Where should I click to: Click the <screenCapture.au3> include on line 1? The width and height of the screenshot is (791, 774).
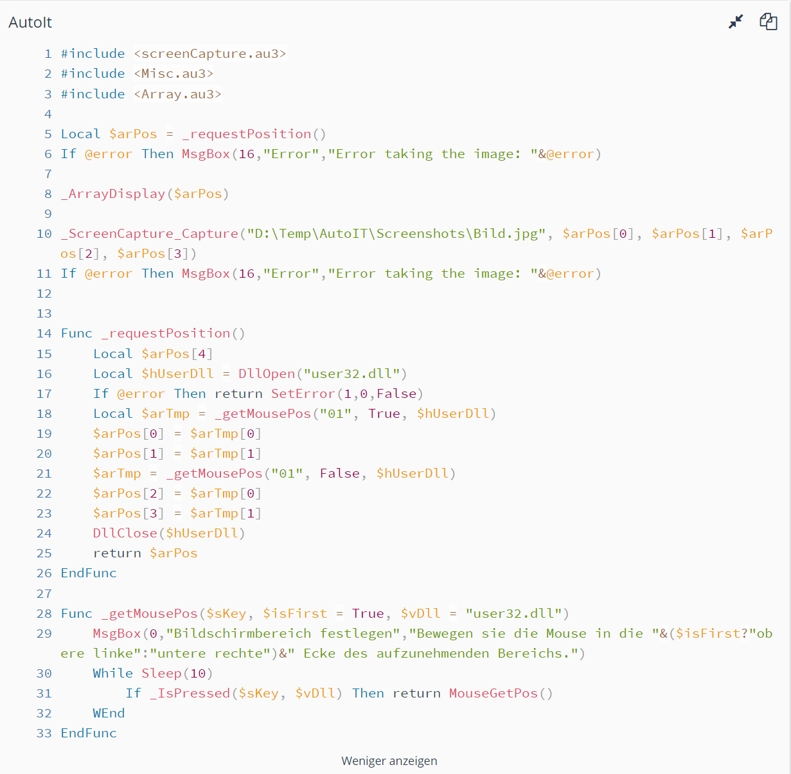click(209, 53)
